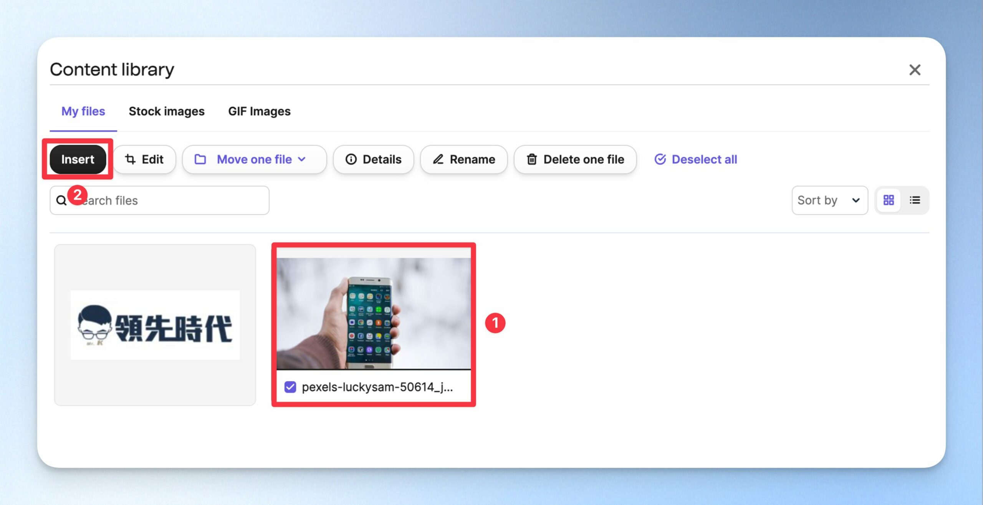This screenshot has width=983, height=505.
Task: Click the Rename button label
Action: point(472,159)
